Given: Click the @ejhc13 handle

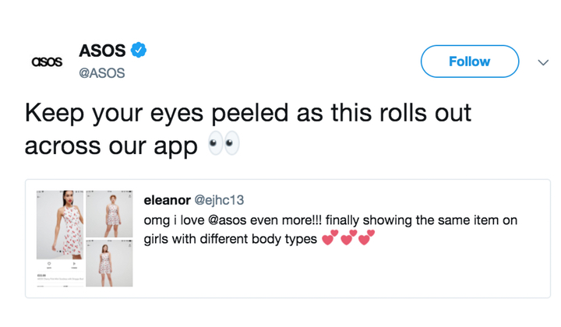Looking at the screenshot, I should point(218,200).
